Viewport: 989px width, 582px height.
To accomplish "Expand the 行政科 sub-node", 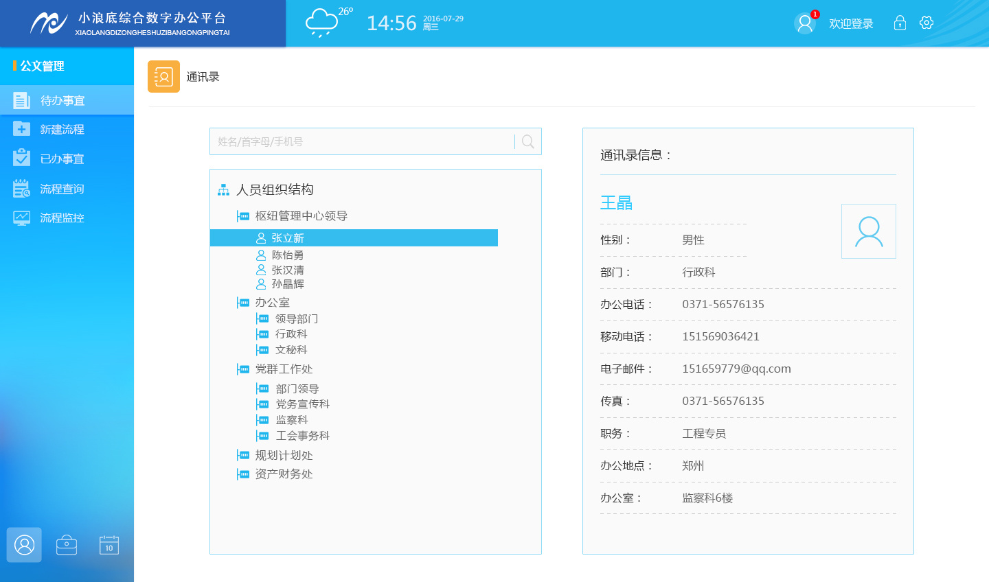I will pos(262,334).
